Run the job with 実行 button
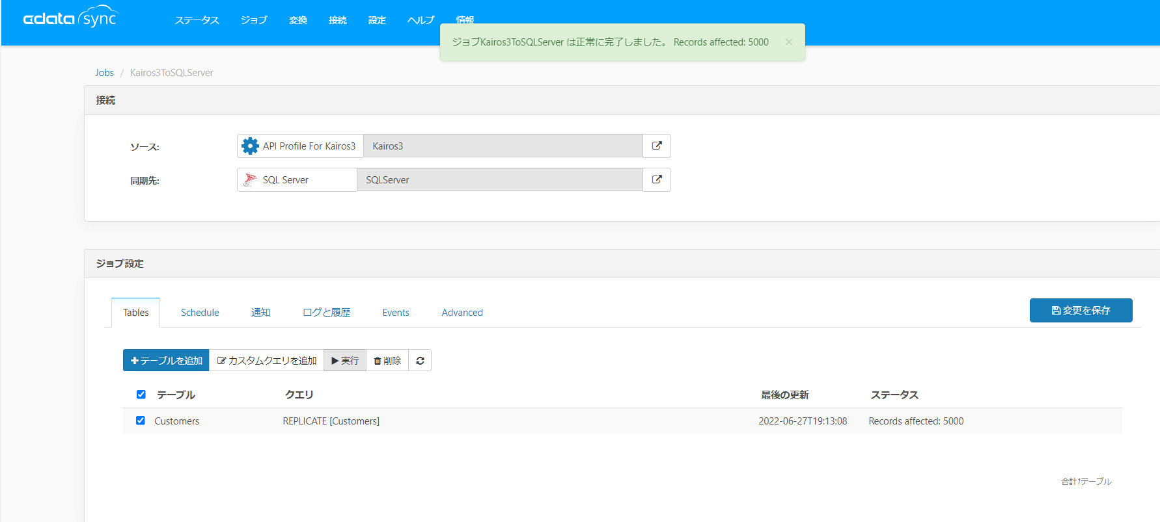Viewport: 1160px width, 522px height. point(345,360)
